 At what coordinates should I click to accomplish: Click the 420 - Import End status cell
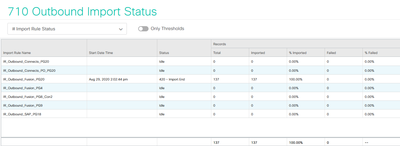(172, 79)
